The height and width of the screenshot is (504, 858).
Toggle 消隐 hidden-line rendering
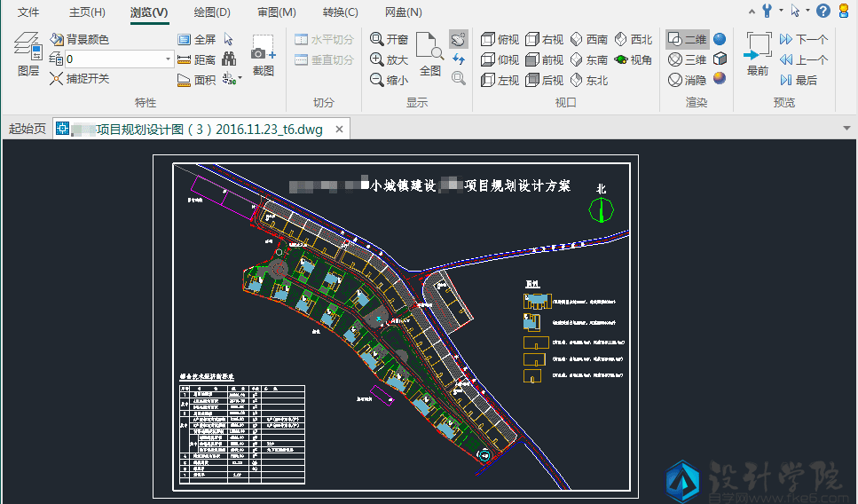pyautogui.click(x=688, y=80)
